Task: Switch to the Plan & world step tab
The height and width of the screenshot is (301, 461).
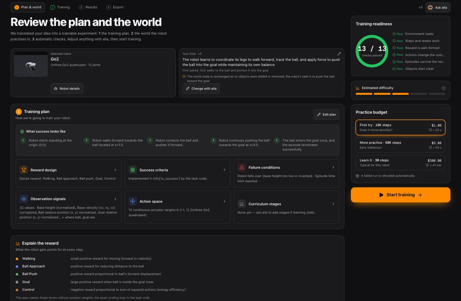Action: (x=28, y=7)
